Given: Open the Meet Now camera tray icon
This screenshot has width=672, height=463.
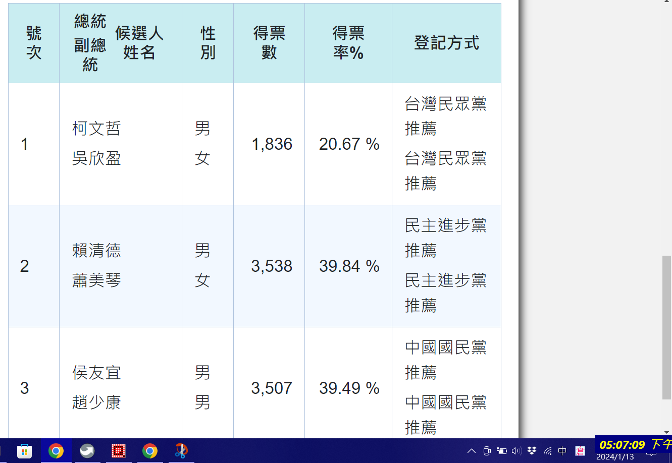Looking at the screenshot, I should pyautogui.click(x=487, y=451).
